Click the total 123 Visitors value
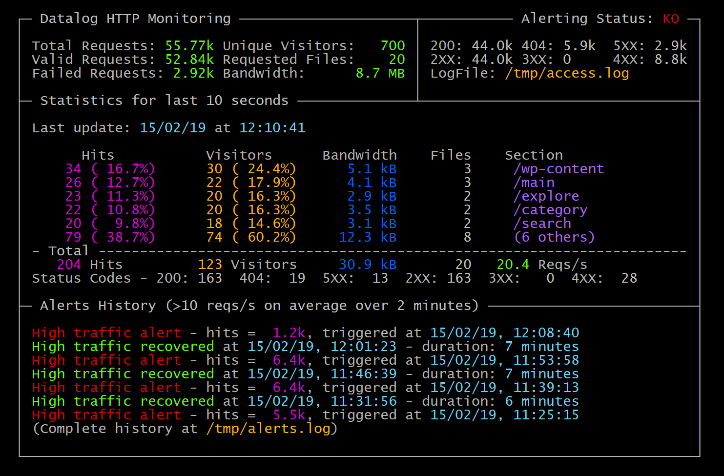The image size is (724, 476). pyautogui.click(x=247, y=265)
